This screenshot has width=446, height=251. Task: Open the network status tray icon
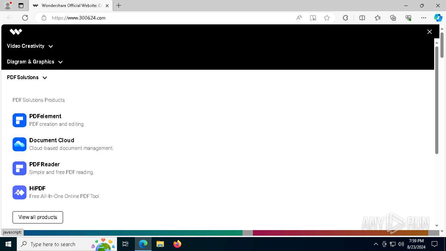(393, 244)
